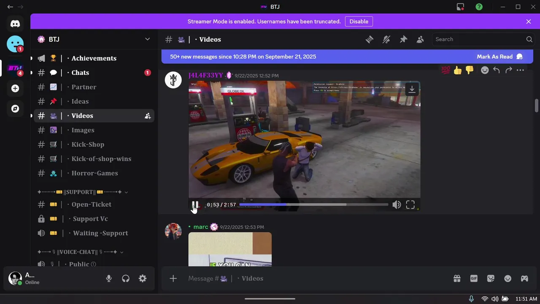The image size is (540, 304).
Task: React with the 100 emoji
Action: click(446, 70)
